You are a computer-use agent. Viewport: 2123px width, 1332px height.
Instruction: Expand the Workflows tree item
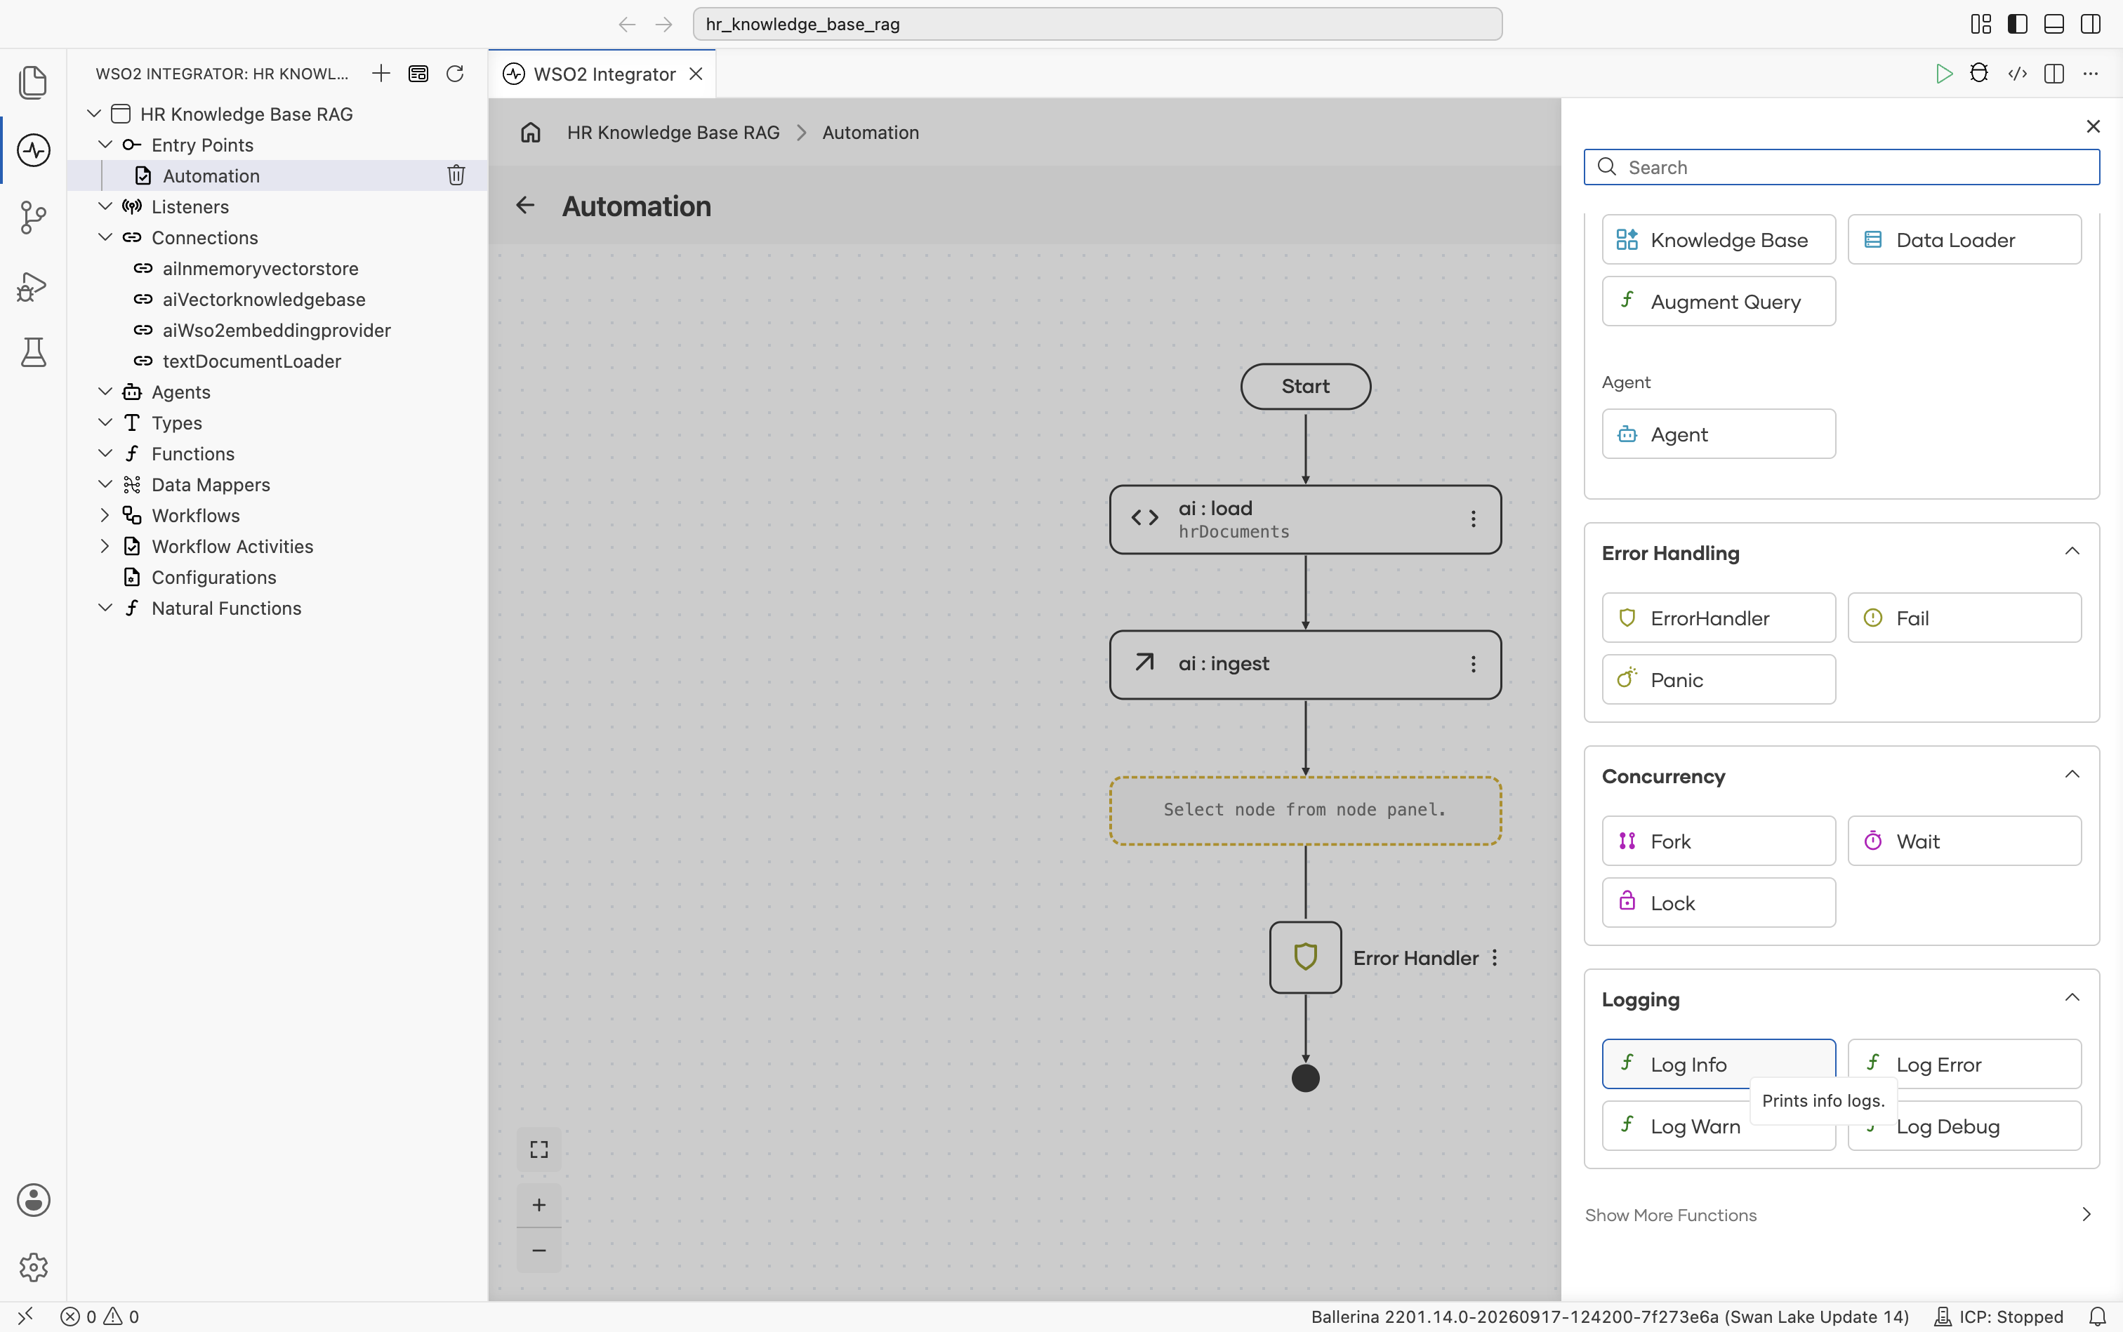(x=105, y=515)
